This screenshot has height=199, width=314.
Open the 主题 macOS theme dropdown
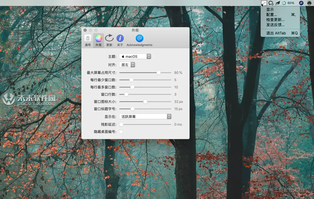(135, 56)
